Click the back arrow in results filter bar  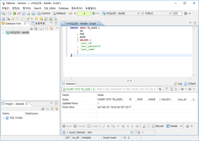[x=182, y=89]
